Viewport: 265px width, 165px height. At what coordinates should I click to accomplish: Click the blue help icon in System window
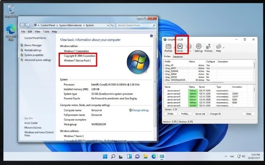(x=151, y=36)
